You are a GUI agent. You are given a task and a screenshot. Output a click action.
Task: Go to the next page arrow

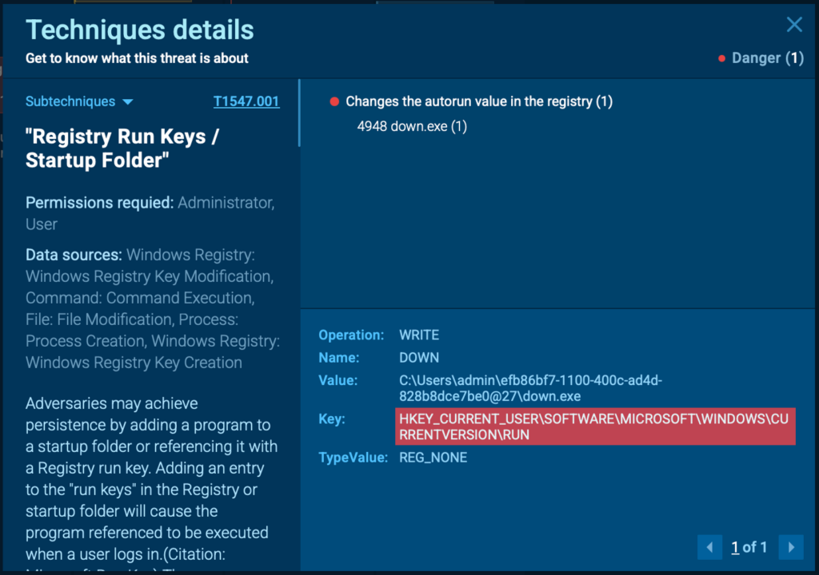pos(791,547)
